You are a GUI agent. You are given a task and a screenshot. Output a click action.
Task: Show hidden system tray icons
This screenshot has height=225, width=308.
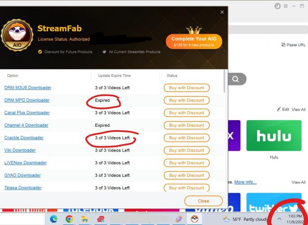pyautogui.click(x=279, y=219)
